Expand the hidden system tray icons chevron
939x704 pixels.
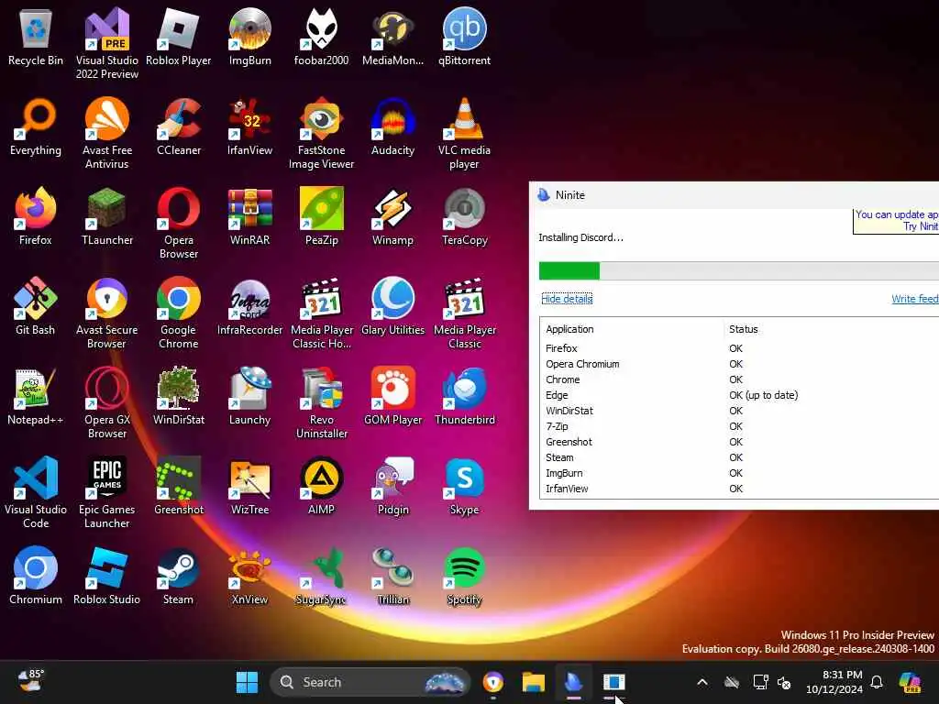pyautogui.click(x=702, y=682)
